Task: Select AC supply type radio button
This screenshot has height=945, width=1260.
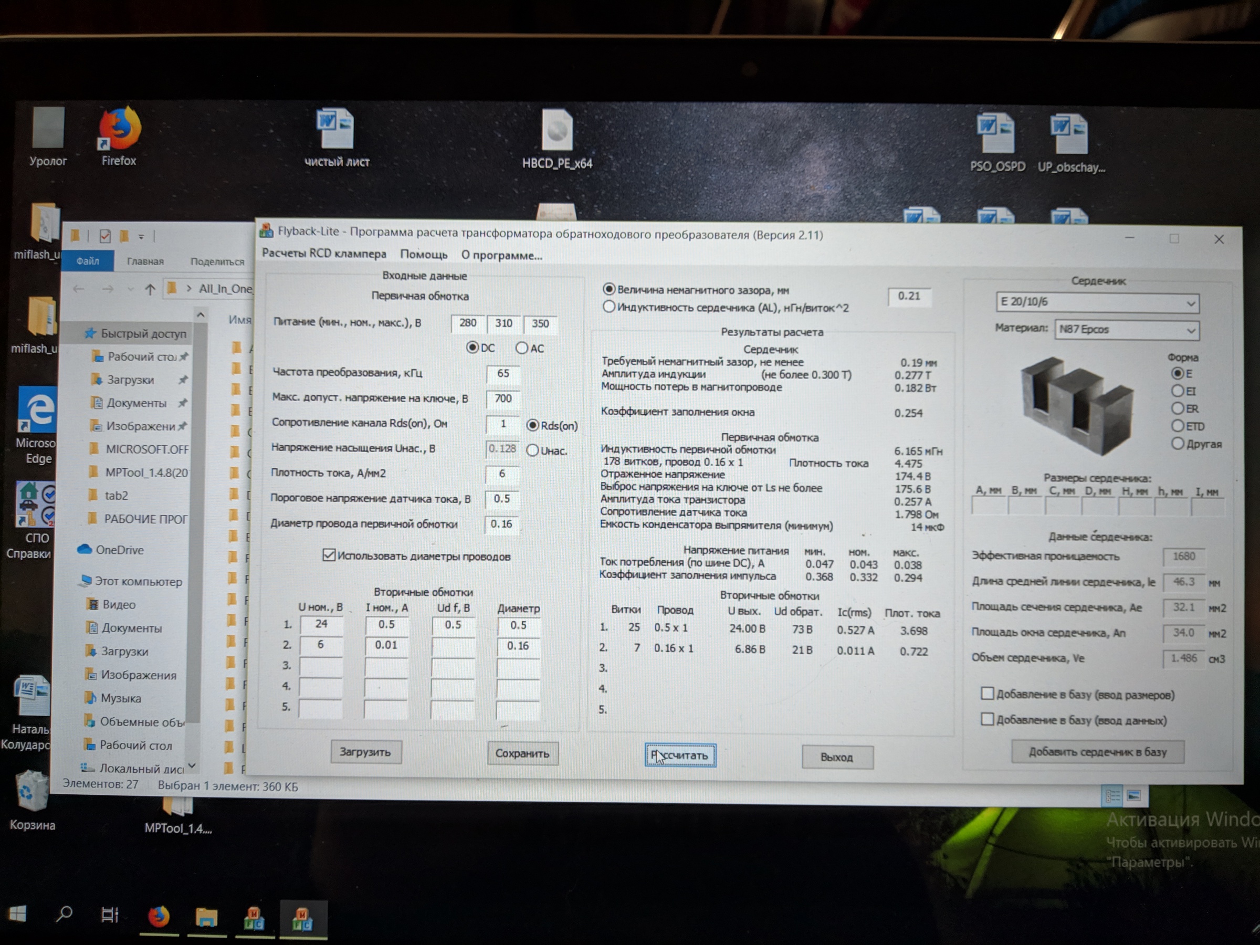Action: tap(522, 348)
